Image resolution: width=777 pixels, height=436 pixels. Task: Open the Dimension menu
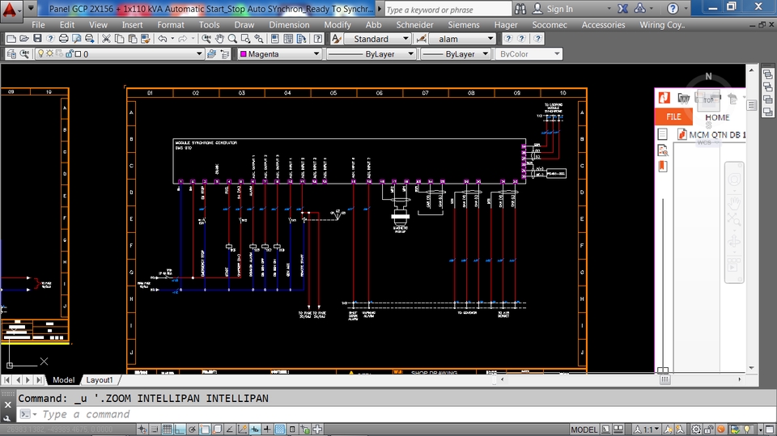[x=289, y=25]
